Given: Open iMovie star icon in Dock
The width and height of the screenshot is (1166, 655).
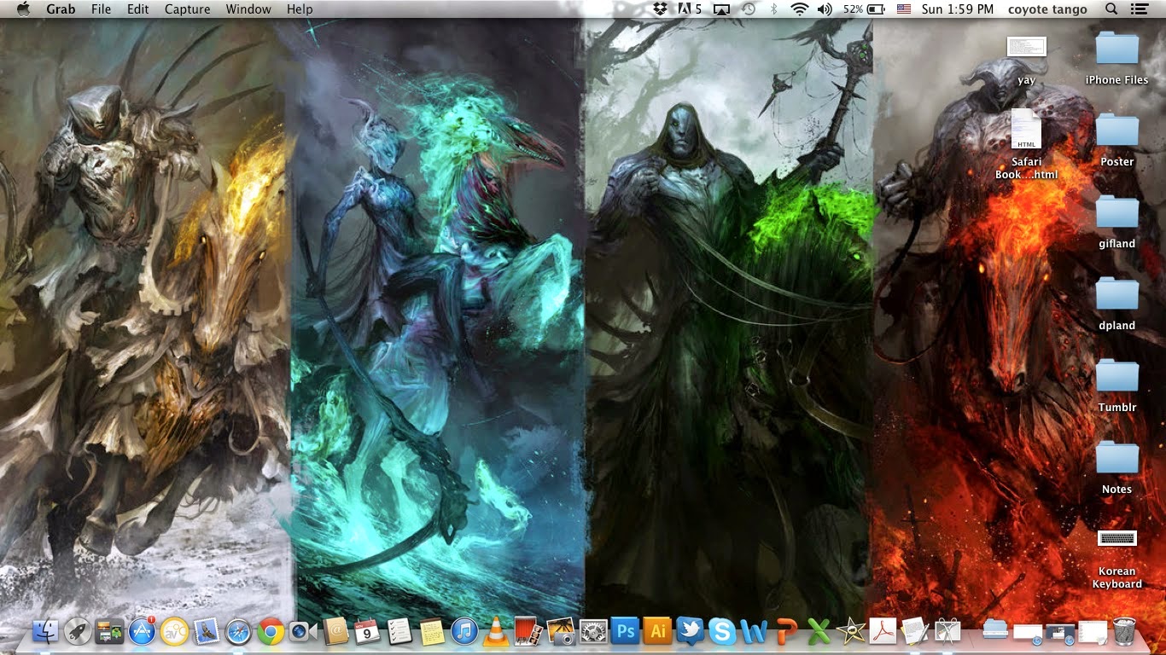Looking at the screenshot, I should pyautogui.click(x=851, y=631).
